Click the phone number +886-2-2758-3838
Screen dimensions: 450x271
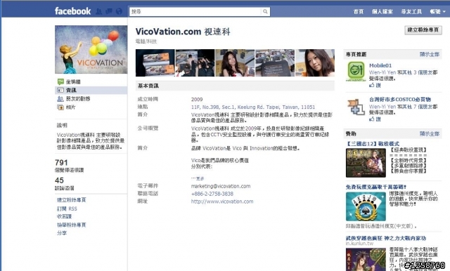coord(212,194)
